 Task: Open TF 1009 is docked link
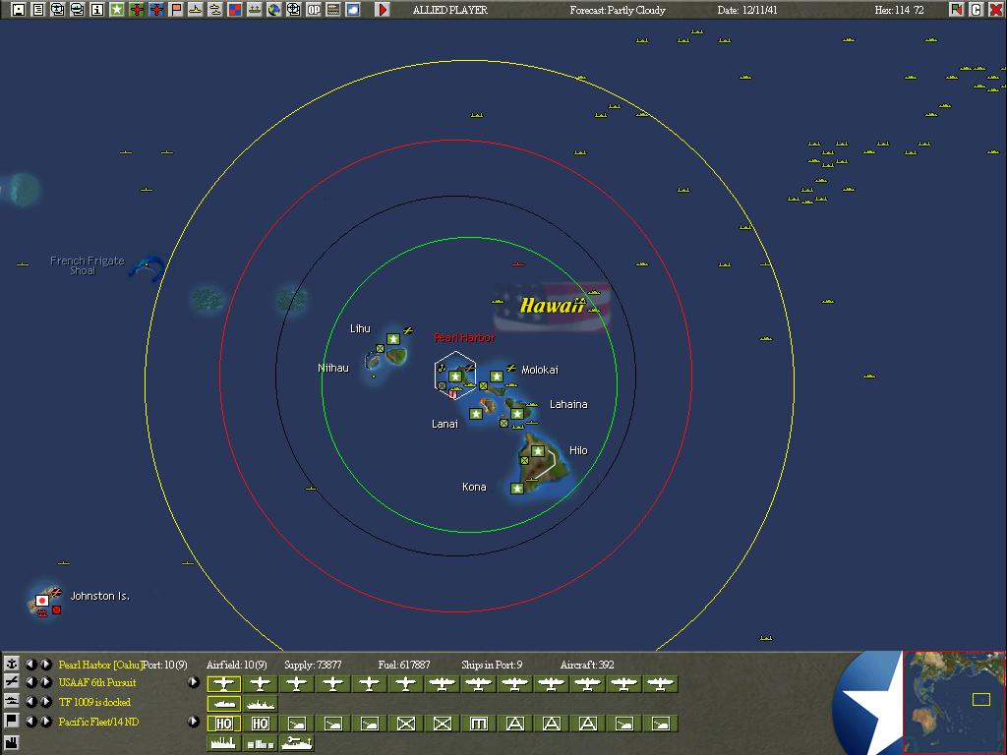click(94, 702)
